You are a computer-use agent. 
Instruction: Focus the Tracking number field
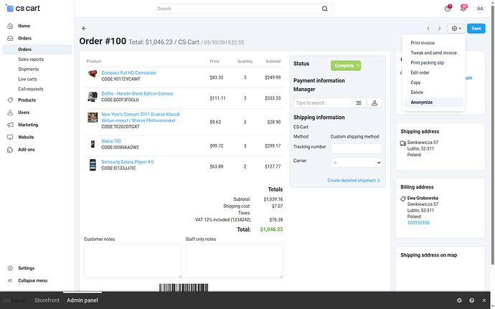tap(356, 148)
